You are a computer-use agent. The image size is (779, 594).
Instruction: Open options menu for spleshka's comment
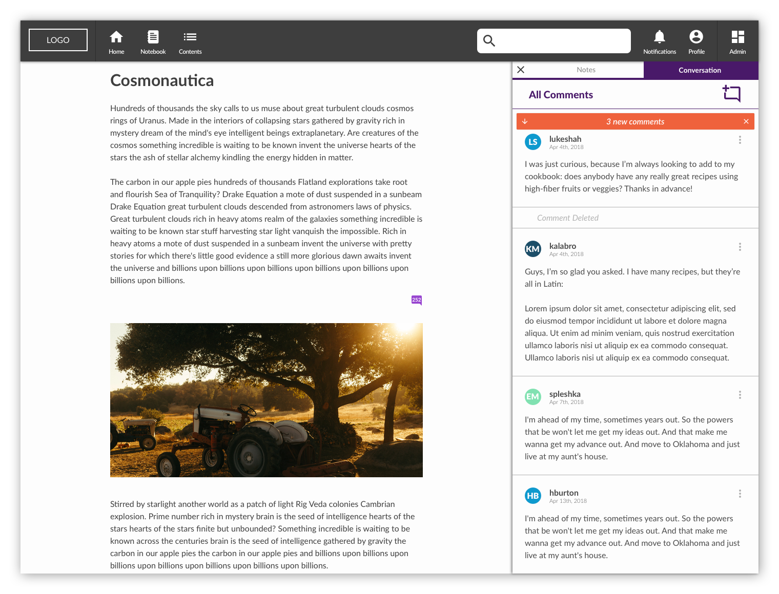(x=740, y=395)
